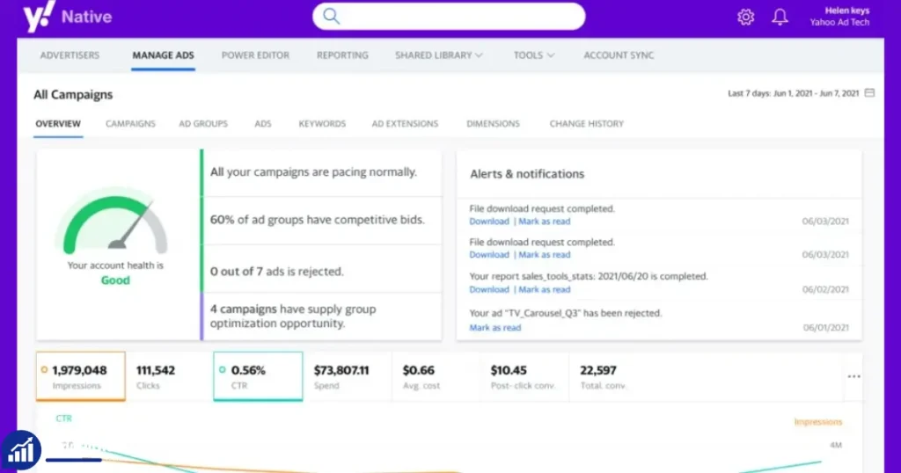Open the Account Sync tab
The image size is (901, 473).
pyautogui.click(x=619, y=55)
